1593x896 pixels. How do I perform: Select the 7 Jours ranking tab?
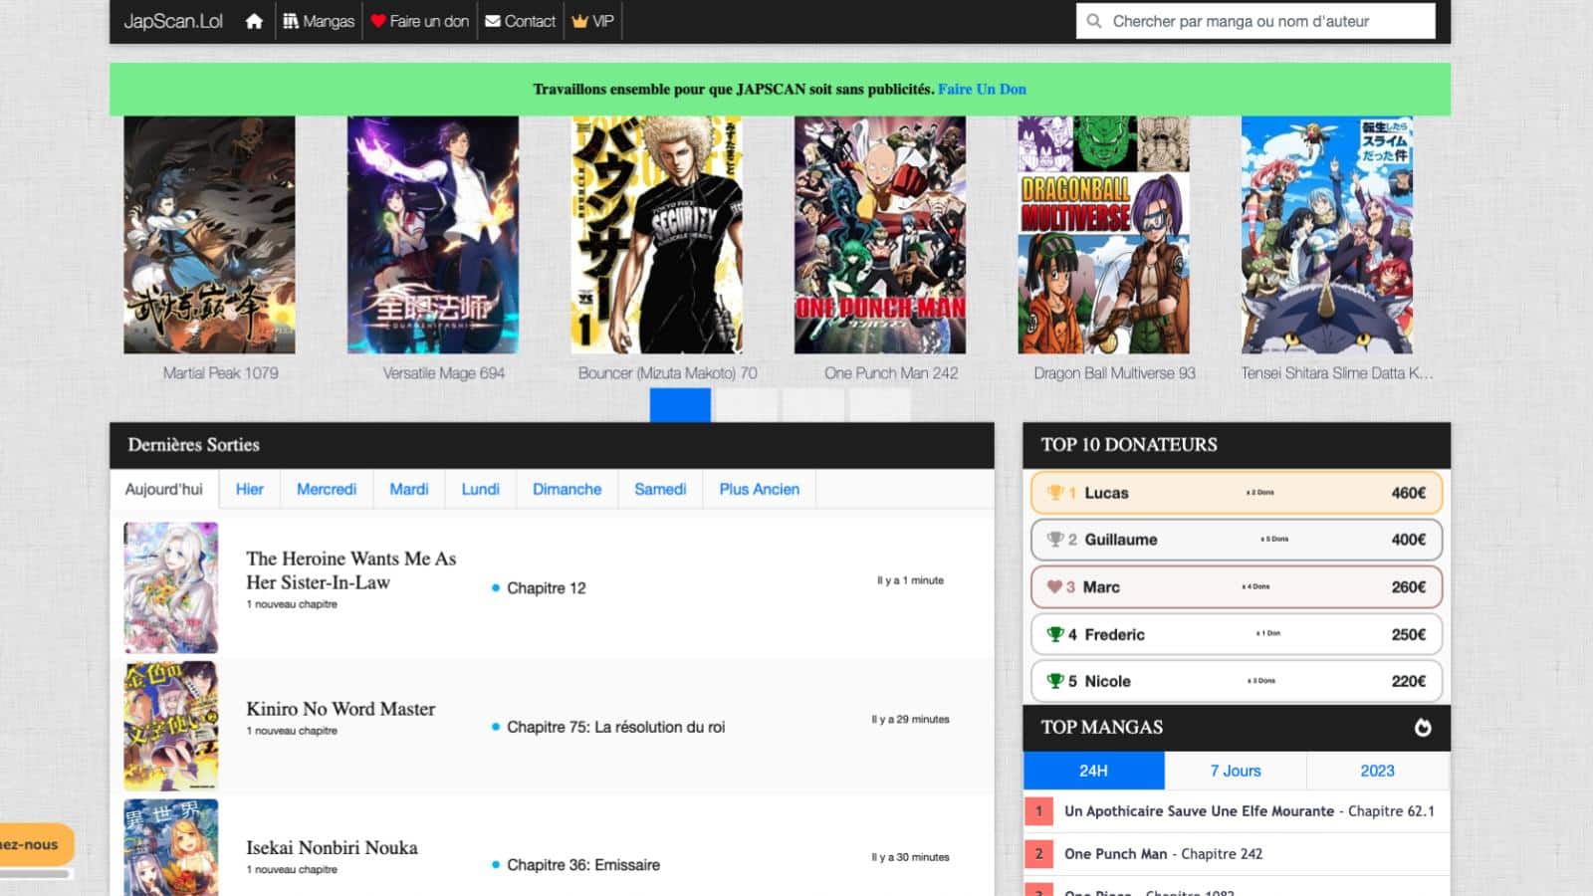tap(1235, 771)
